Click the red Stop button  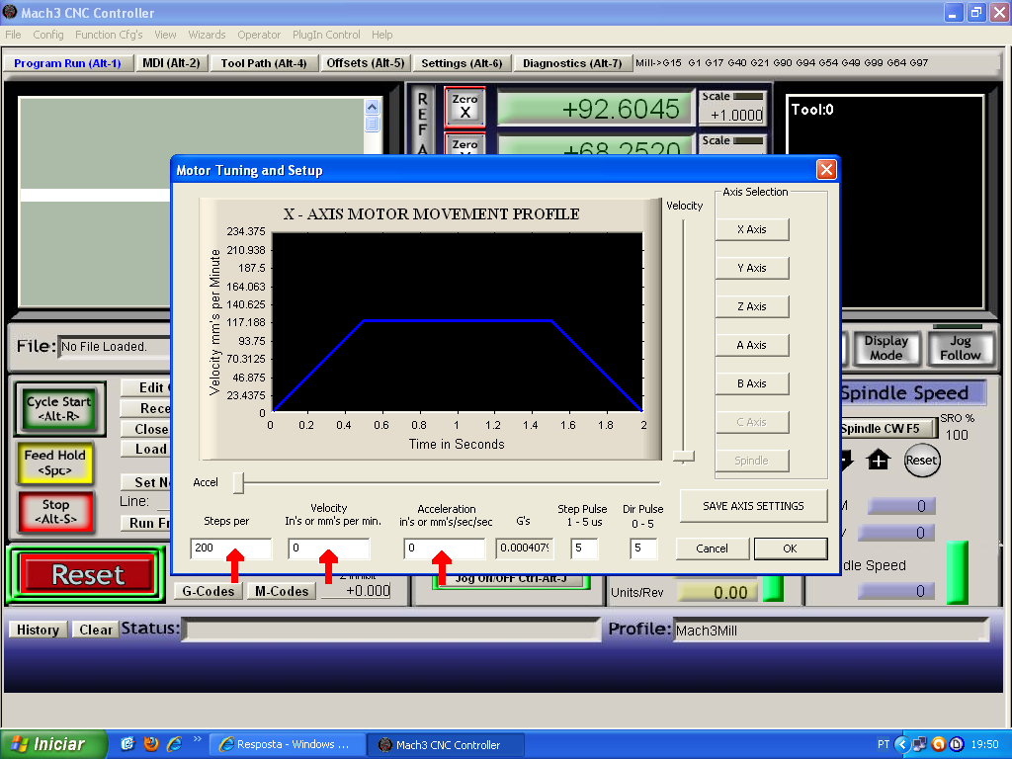56,512
